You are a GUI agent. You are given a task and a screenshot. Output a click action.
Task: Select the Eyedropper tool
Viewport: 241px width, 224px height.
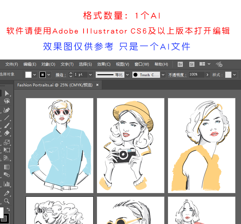7,193
